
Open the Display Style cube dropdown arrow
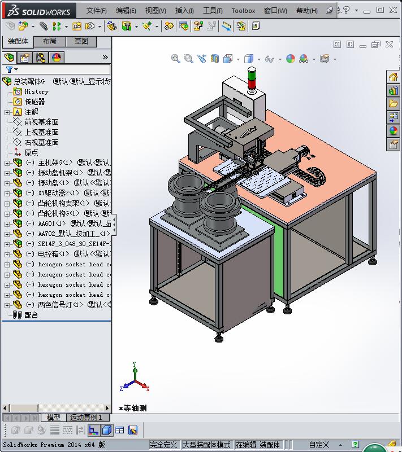click(259, 59)
